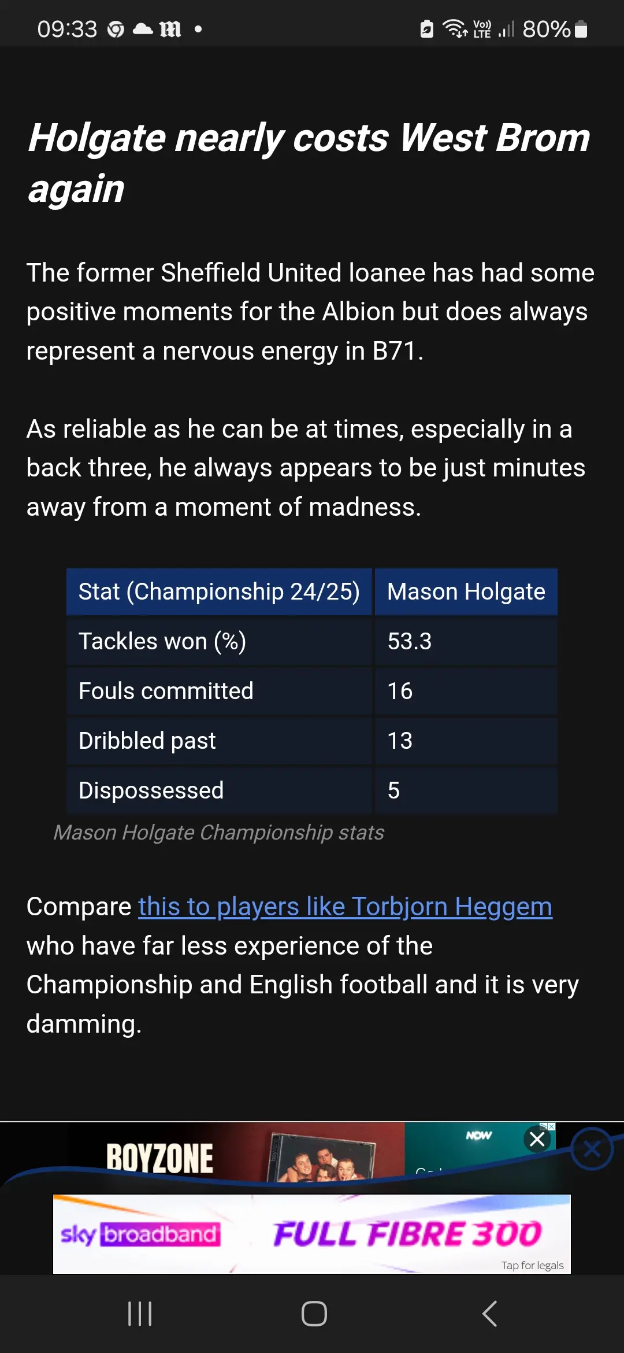Tap the 09:33 clock in the status bar
The height and width of the screenshot is (1353, 624).
(67, 29)
